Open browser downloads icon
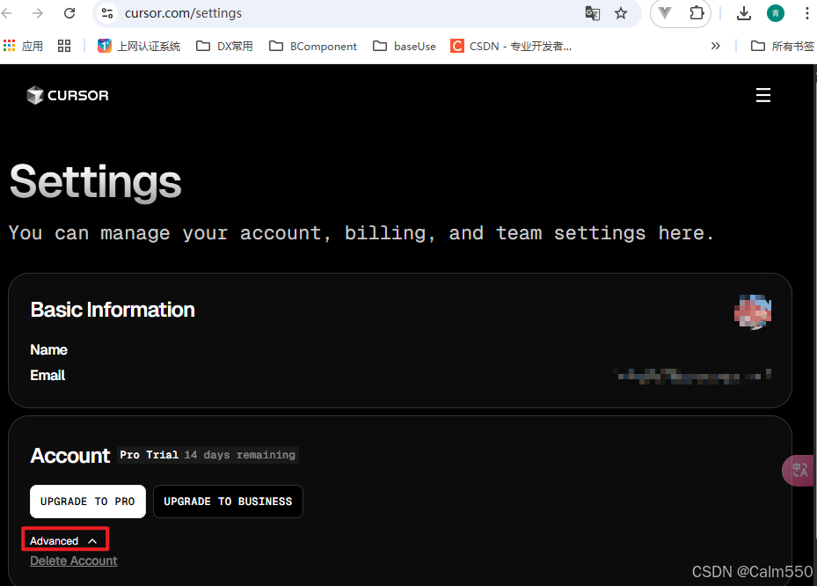 coord(744,13)
